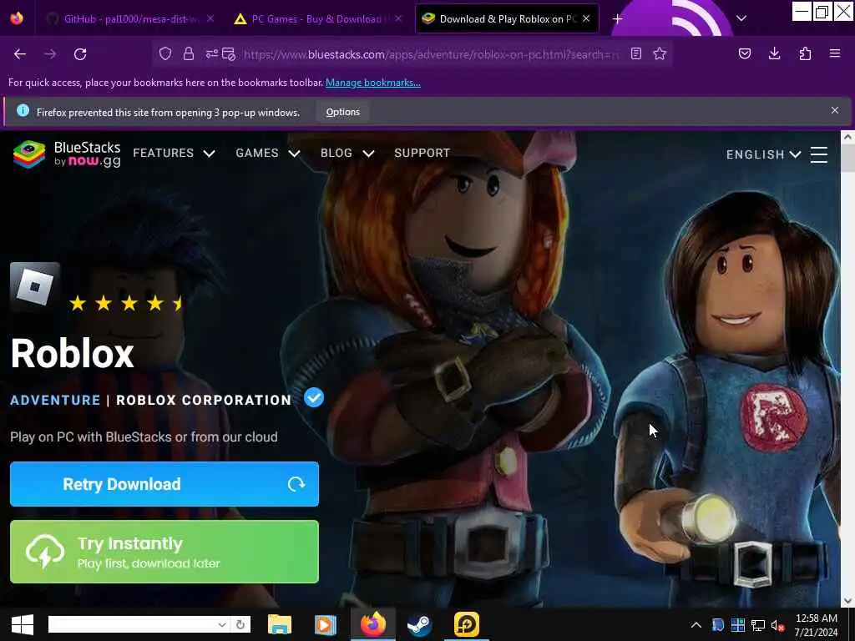This screenshot has height=641, width=855.
Task: Show hidden system tray icons
Action: [x=696, y=625]
